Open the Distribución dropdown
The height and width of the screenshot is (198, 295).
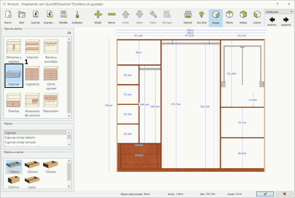tap(279, 12)
